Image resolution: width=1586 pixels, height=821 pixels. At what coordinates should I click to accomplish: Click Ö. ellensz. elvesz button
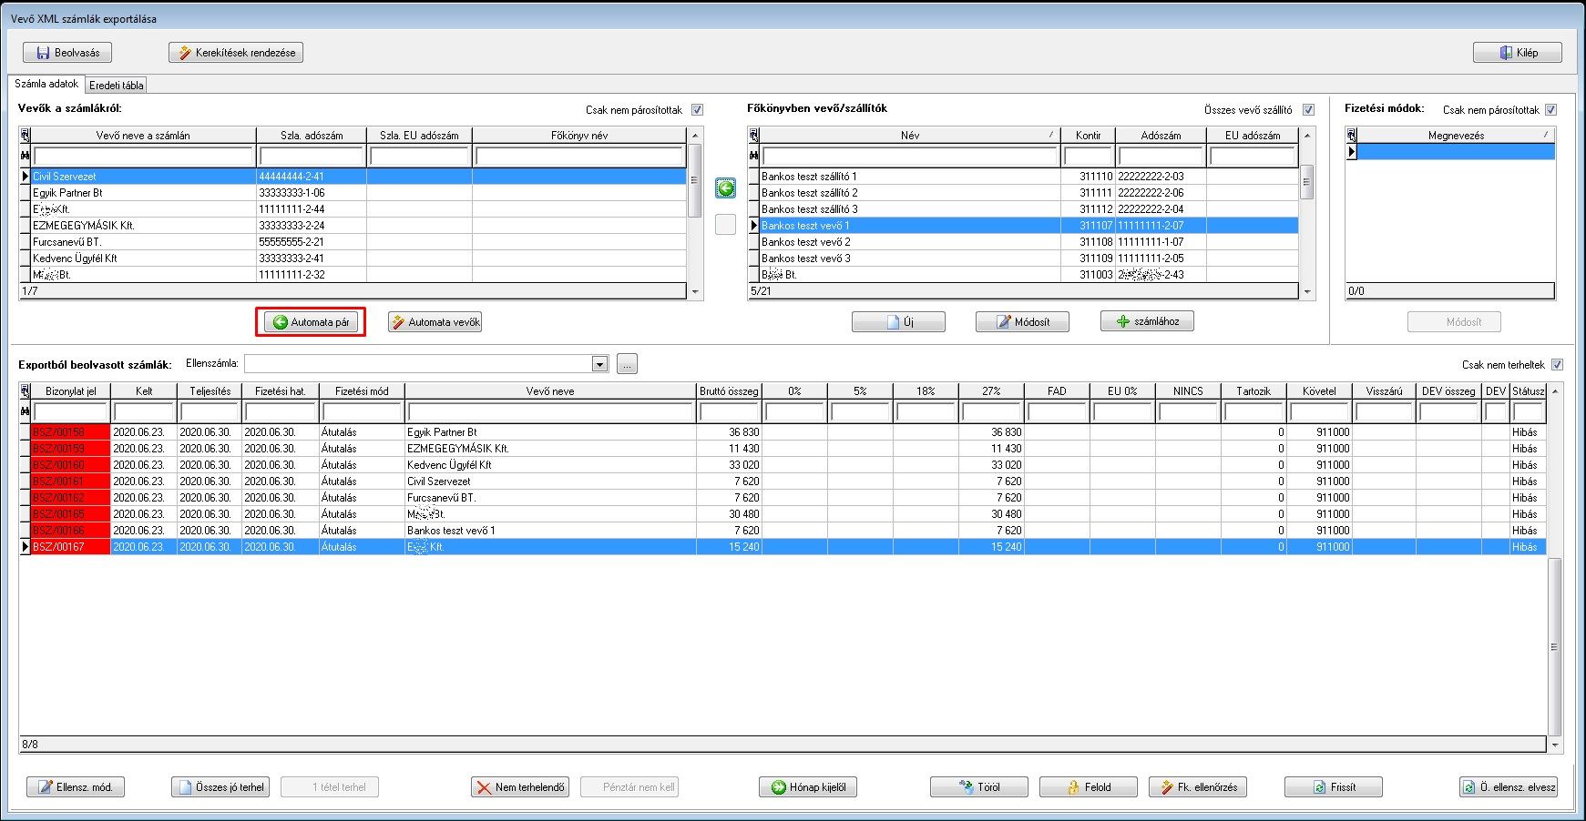1509,787
